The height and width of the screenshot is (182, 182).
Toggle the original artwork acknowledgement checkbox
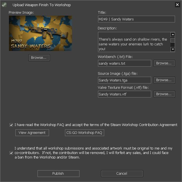pyautogui.click(x=11, y=153)
